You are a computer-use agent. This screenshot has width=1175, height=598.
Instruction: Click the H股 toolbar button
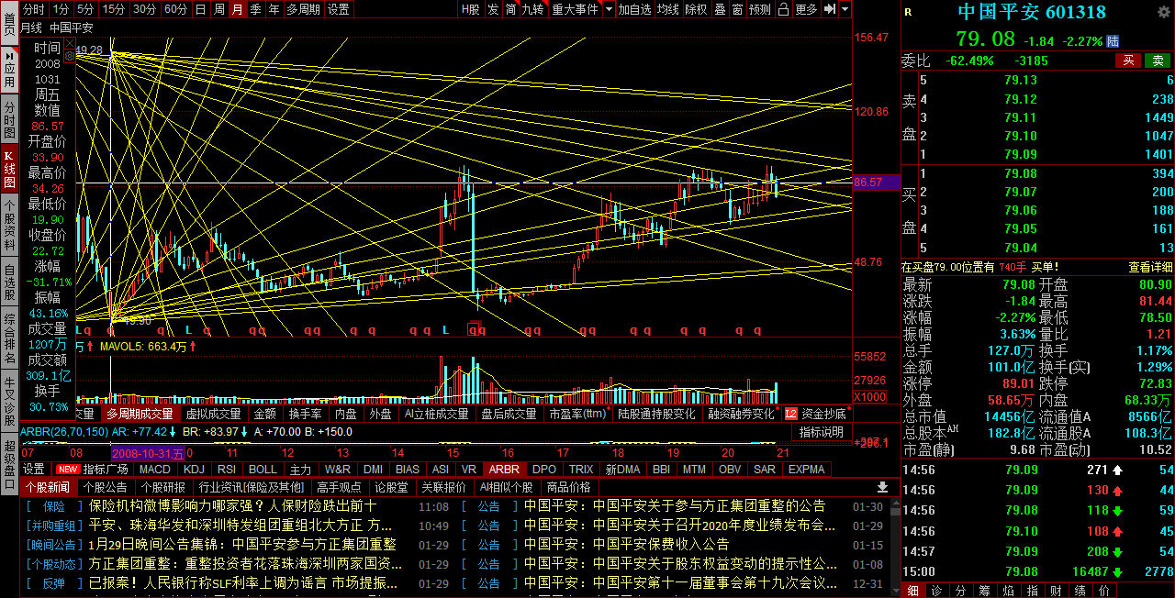(x=471, y=9)
